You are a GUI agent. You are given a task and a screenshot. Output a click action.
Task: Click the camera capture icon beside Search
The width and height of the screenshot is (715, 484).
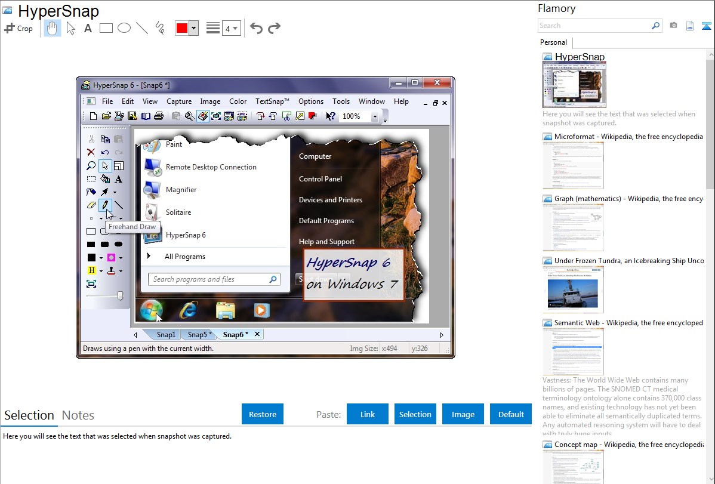click(x=673, y=26)
